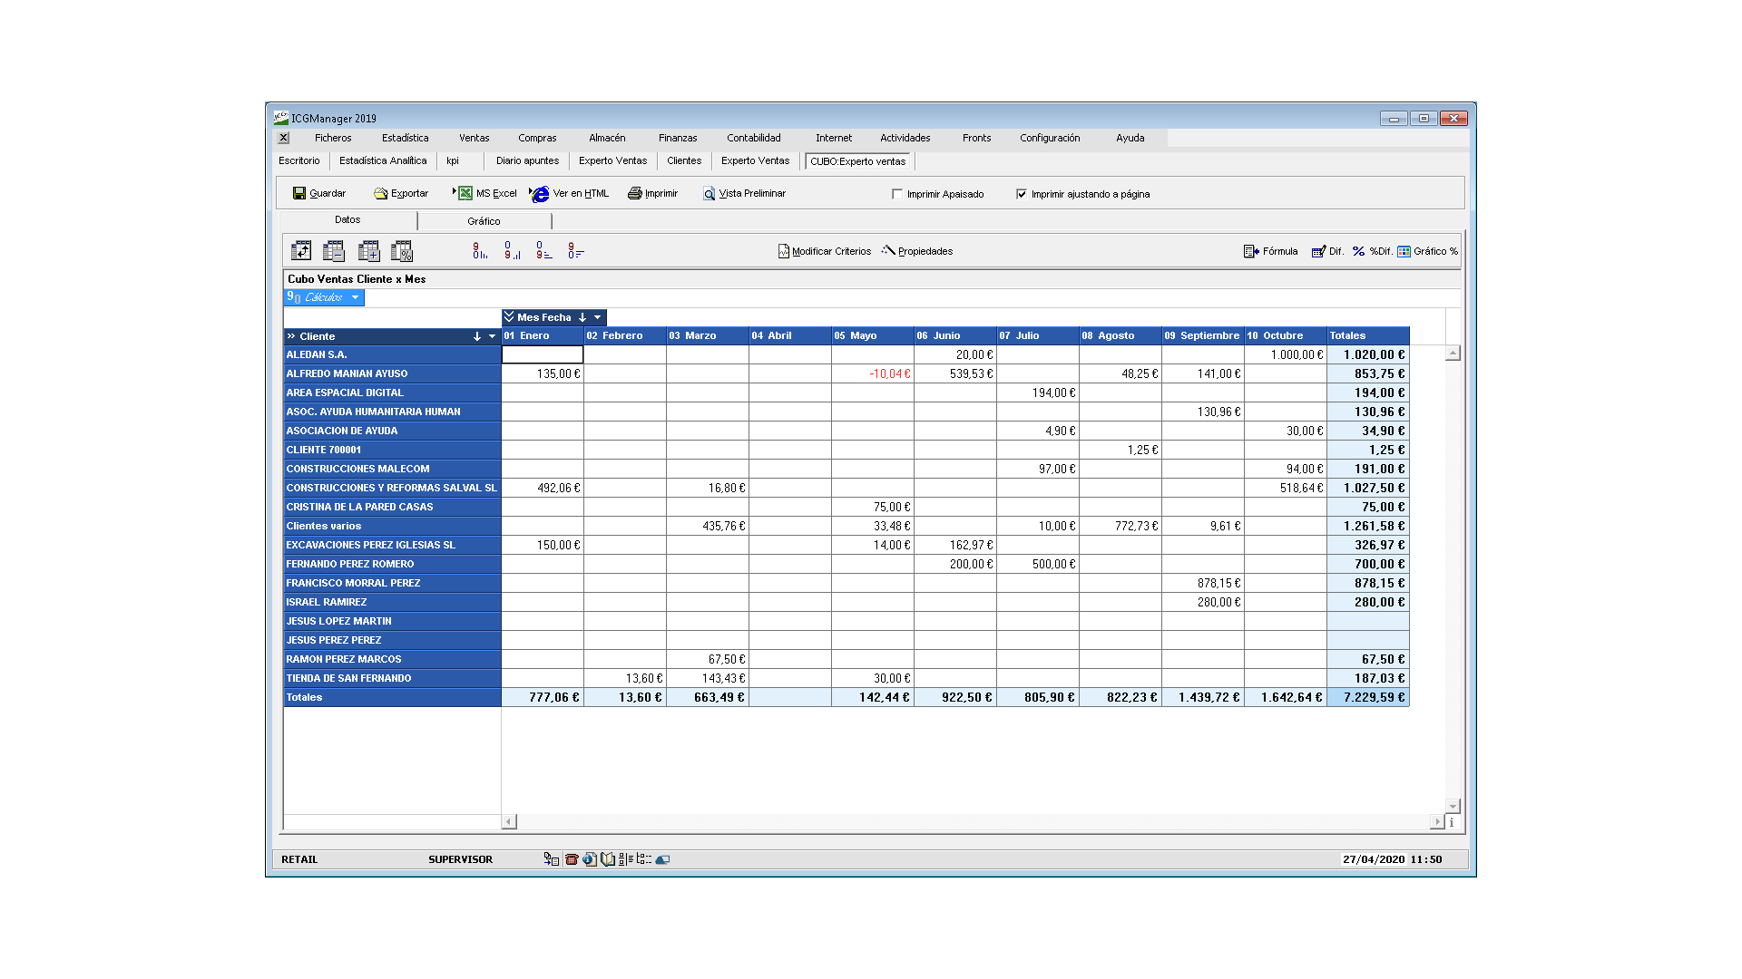
Task: Switch to the Gráfico tab
Action: click(484, 221)
